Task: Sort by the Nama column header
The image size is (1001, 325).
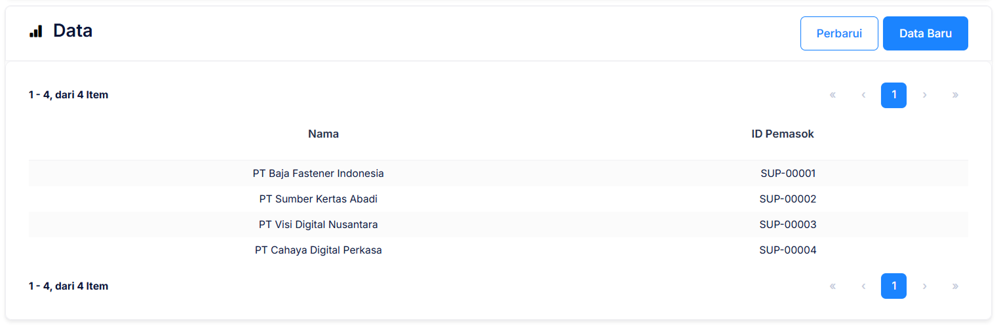Action: coord(323,134)
